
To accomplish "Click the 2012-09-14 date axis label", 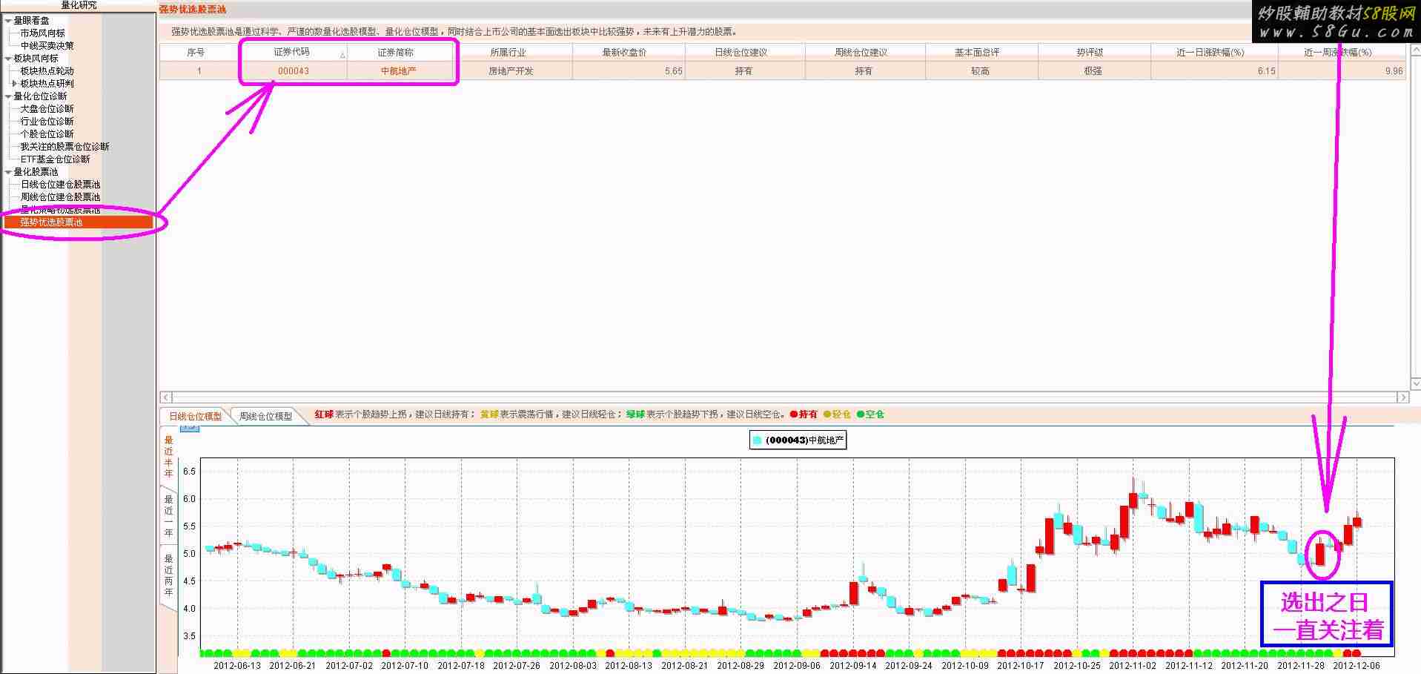I will (853, 666).
